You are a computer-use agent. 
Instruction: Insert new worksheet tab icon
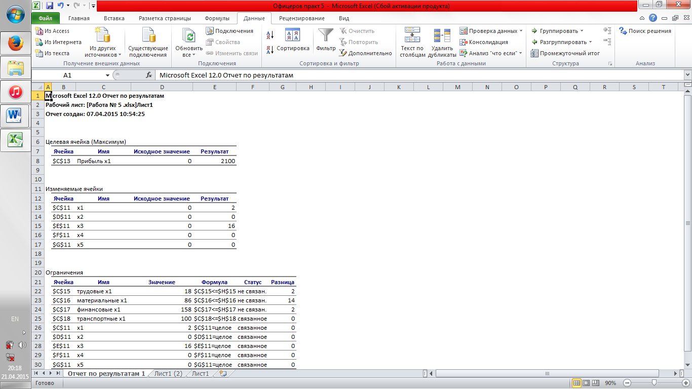[x=223, y=374]
